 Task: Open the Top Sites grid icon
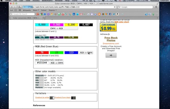point(20,10)
